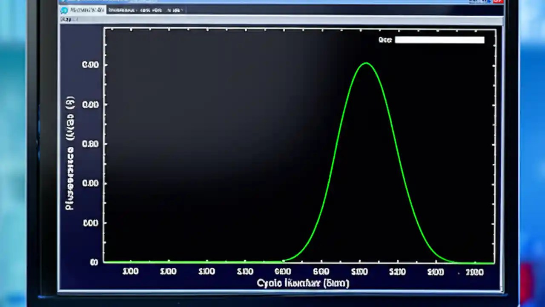Click the leftmost x-axis tick label

130,271
